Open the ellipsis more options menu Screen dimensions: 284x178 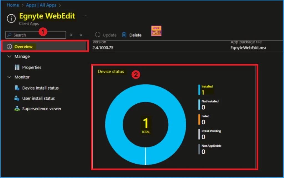85,16
